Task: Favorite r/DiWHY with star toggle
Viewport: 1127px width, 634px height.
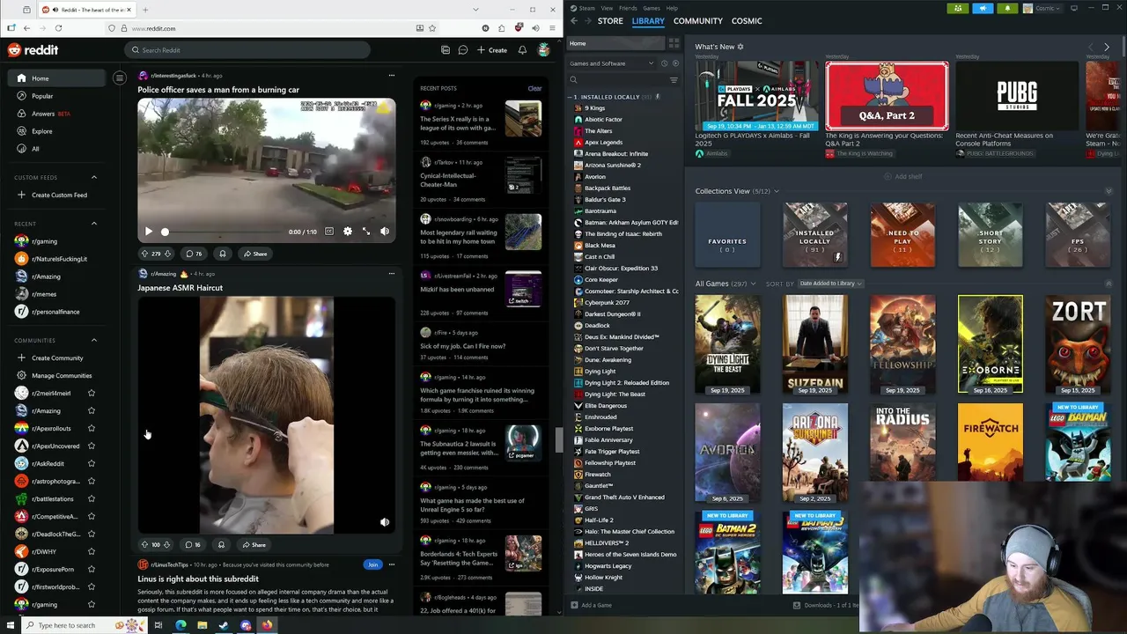Action: click(92, 551)
